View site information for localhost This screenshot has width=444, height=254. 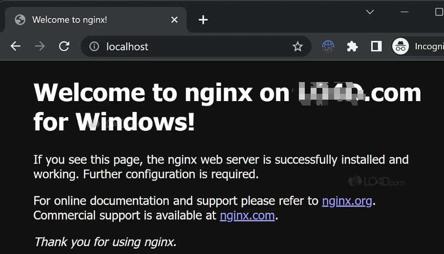click(x=94, y=46)
